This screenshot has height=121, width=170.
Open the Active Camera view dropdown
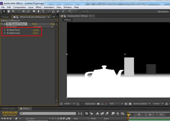(x=142, y=104)
